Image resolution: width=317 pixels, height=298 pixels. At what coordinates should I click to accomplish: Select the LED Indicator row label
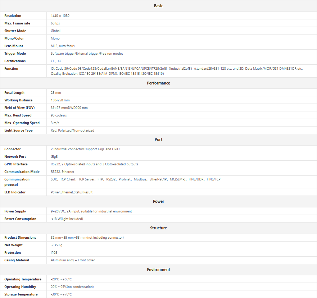[x=15, y=192]
